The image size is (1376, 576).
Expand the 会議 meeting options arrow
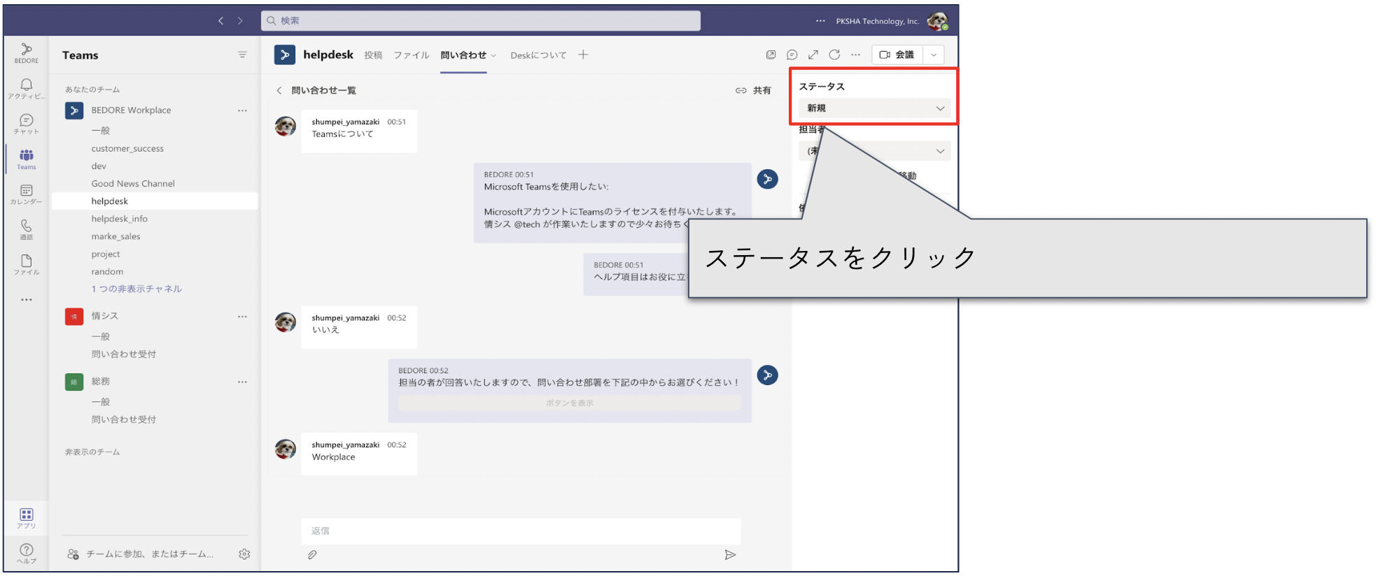934,55
